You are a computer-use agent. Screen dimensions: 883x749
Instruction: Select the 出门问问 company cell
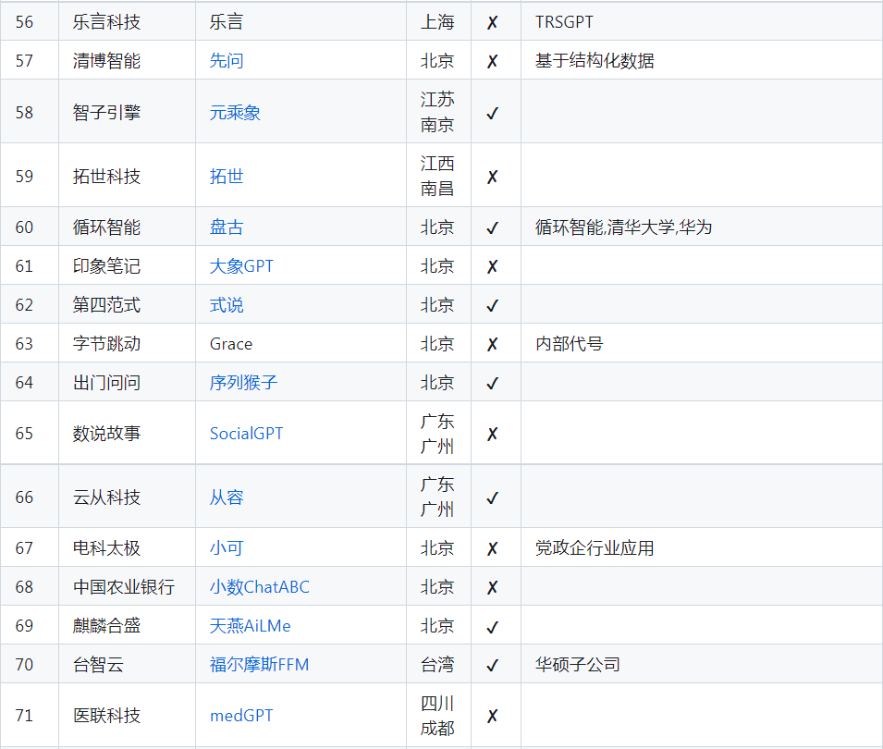click(127, 383)
